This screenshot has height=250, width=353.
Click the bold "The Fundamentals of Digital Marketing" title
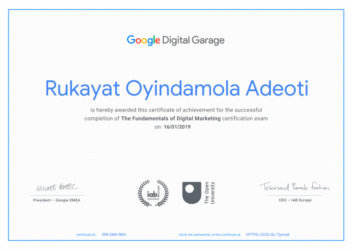(x=171, y=119)
